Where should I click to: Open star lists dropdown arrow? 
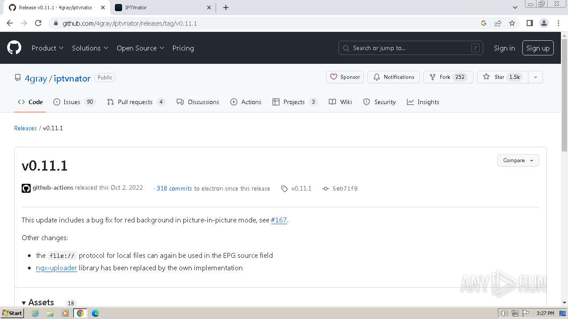(x=536, y=77)
